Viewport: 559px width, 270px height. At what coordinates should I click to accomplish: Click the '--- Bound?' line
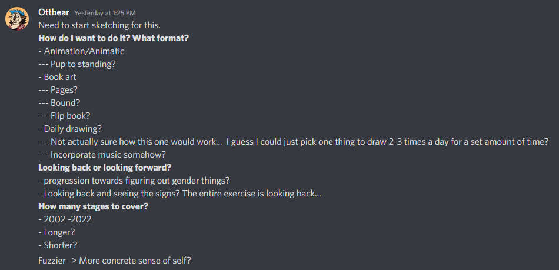coord(59,103)
